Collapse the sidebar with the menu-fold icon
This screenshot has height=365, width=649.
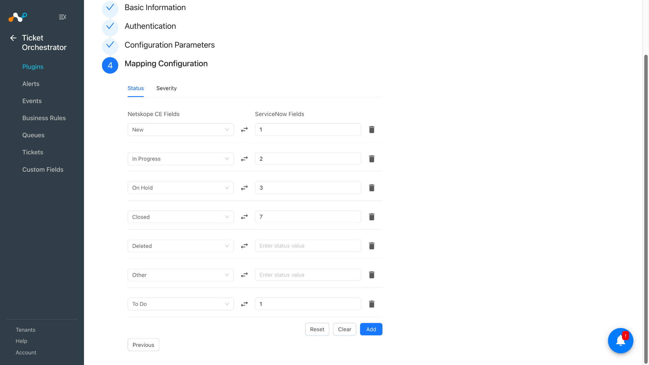coord(62,17)
